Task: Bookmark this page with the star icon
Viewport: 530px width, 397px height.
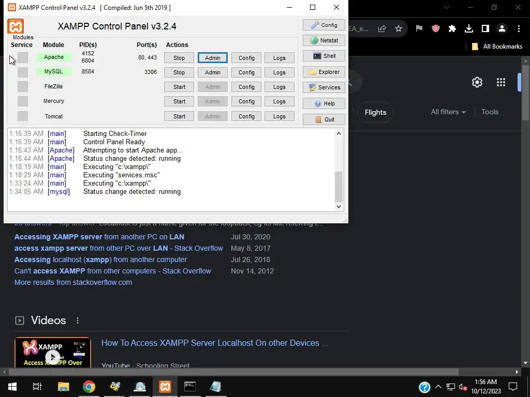Action: pyautogui.click(x=399, y=29)
